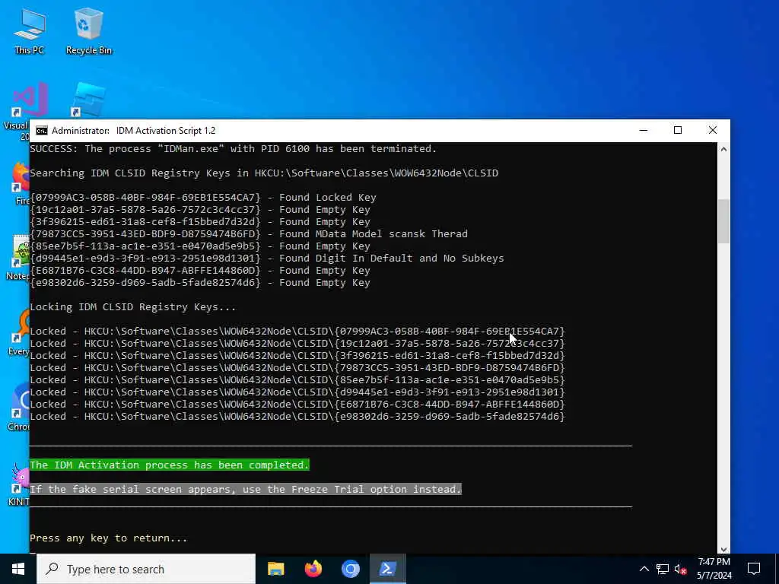
Task: Click the Locked row ending ABFFE144860D}
Action: [x=297, y=405]
